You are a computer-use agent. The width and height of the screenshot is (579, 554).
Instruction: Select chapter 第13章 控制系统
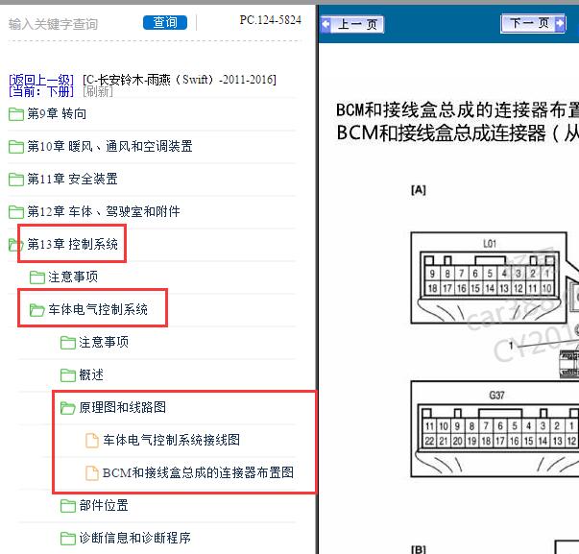[x=72, y=244]
